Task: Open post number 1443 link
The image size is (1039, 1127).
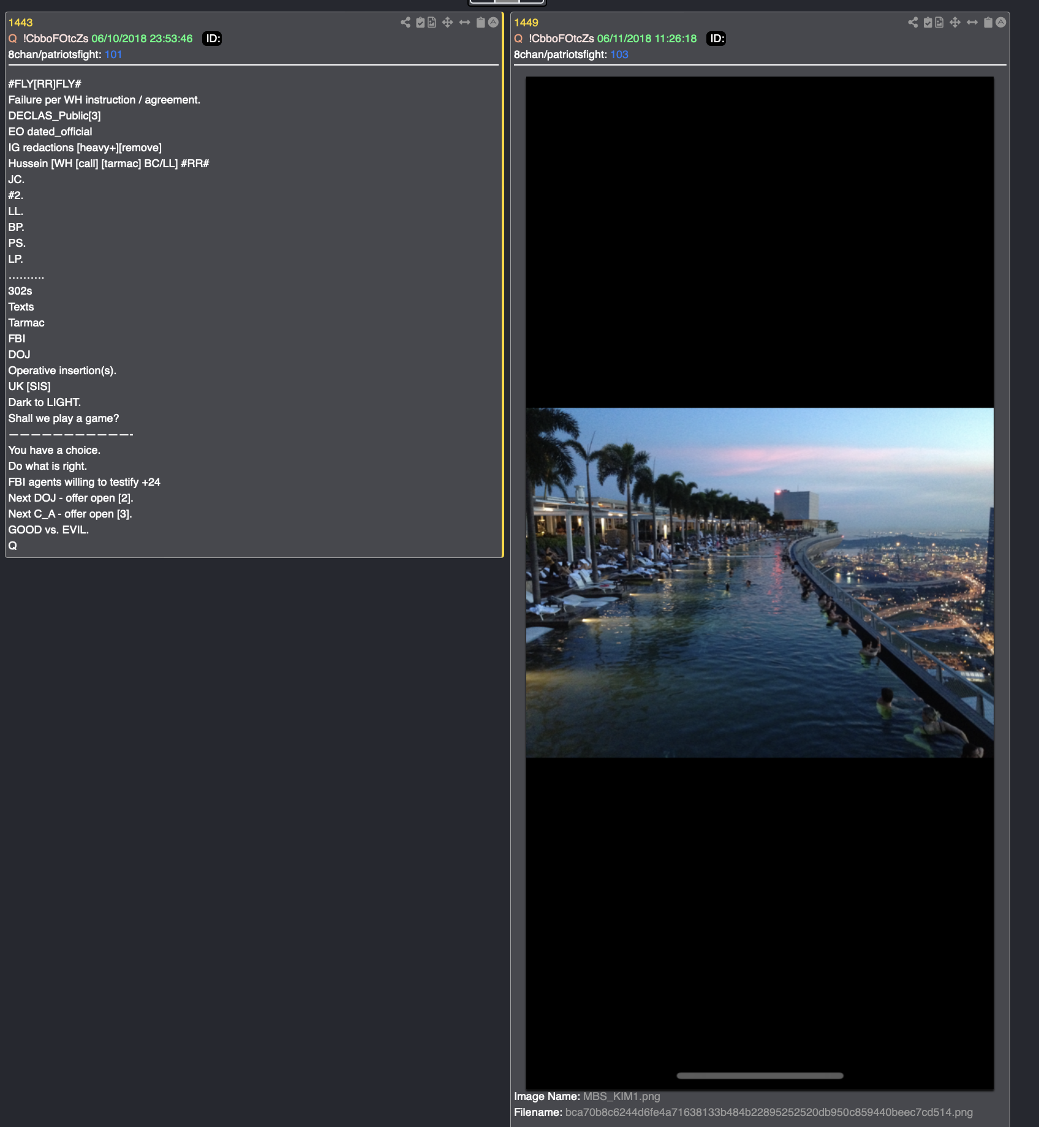Action: click(20, 23)
